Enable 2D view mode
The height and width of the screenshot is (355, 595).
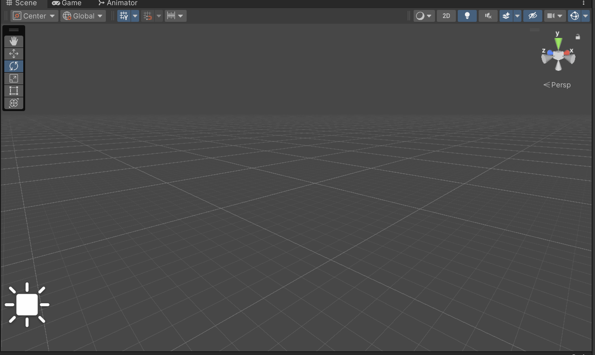pos(446,16)
